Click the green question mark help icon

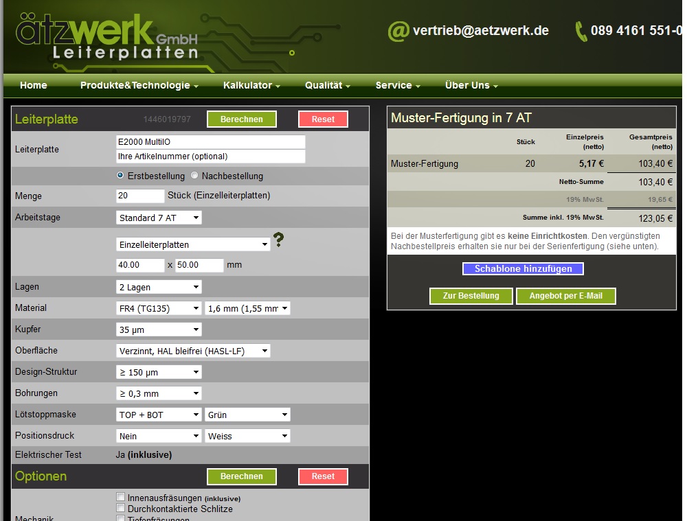(278, 240)
